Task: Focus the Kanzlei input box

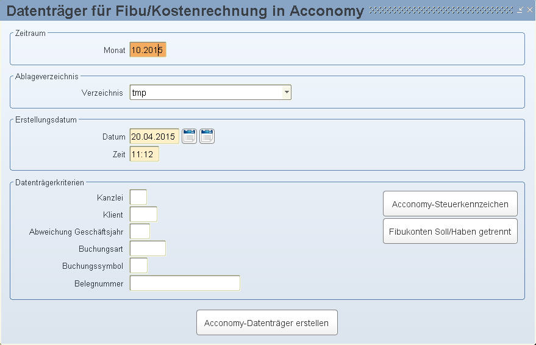Action: click(x=138, y=197)
